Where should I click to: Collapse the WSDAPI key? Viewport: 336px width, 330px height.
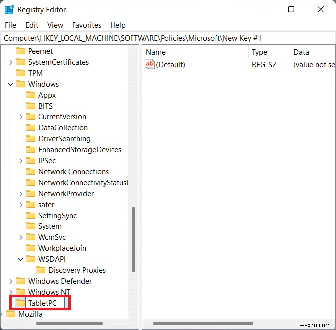(x=21, y=259)
